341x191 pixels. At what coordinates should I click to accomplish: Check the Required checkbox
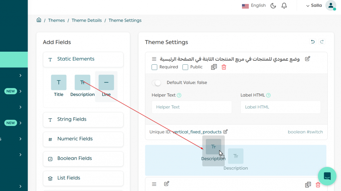coord(154,67)
